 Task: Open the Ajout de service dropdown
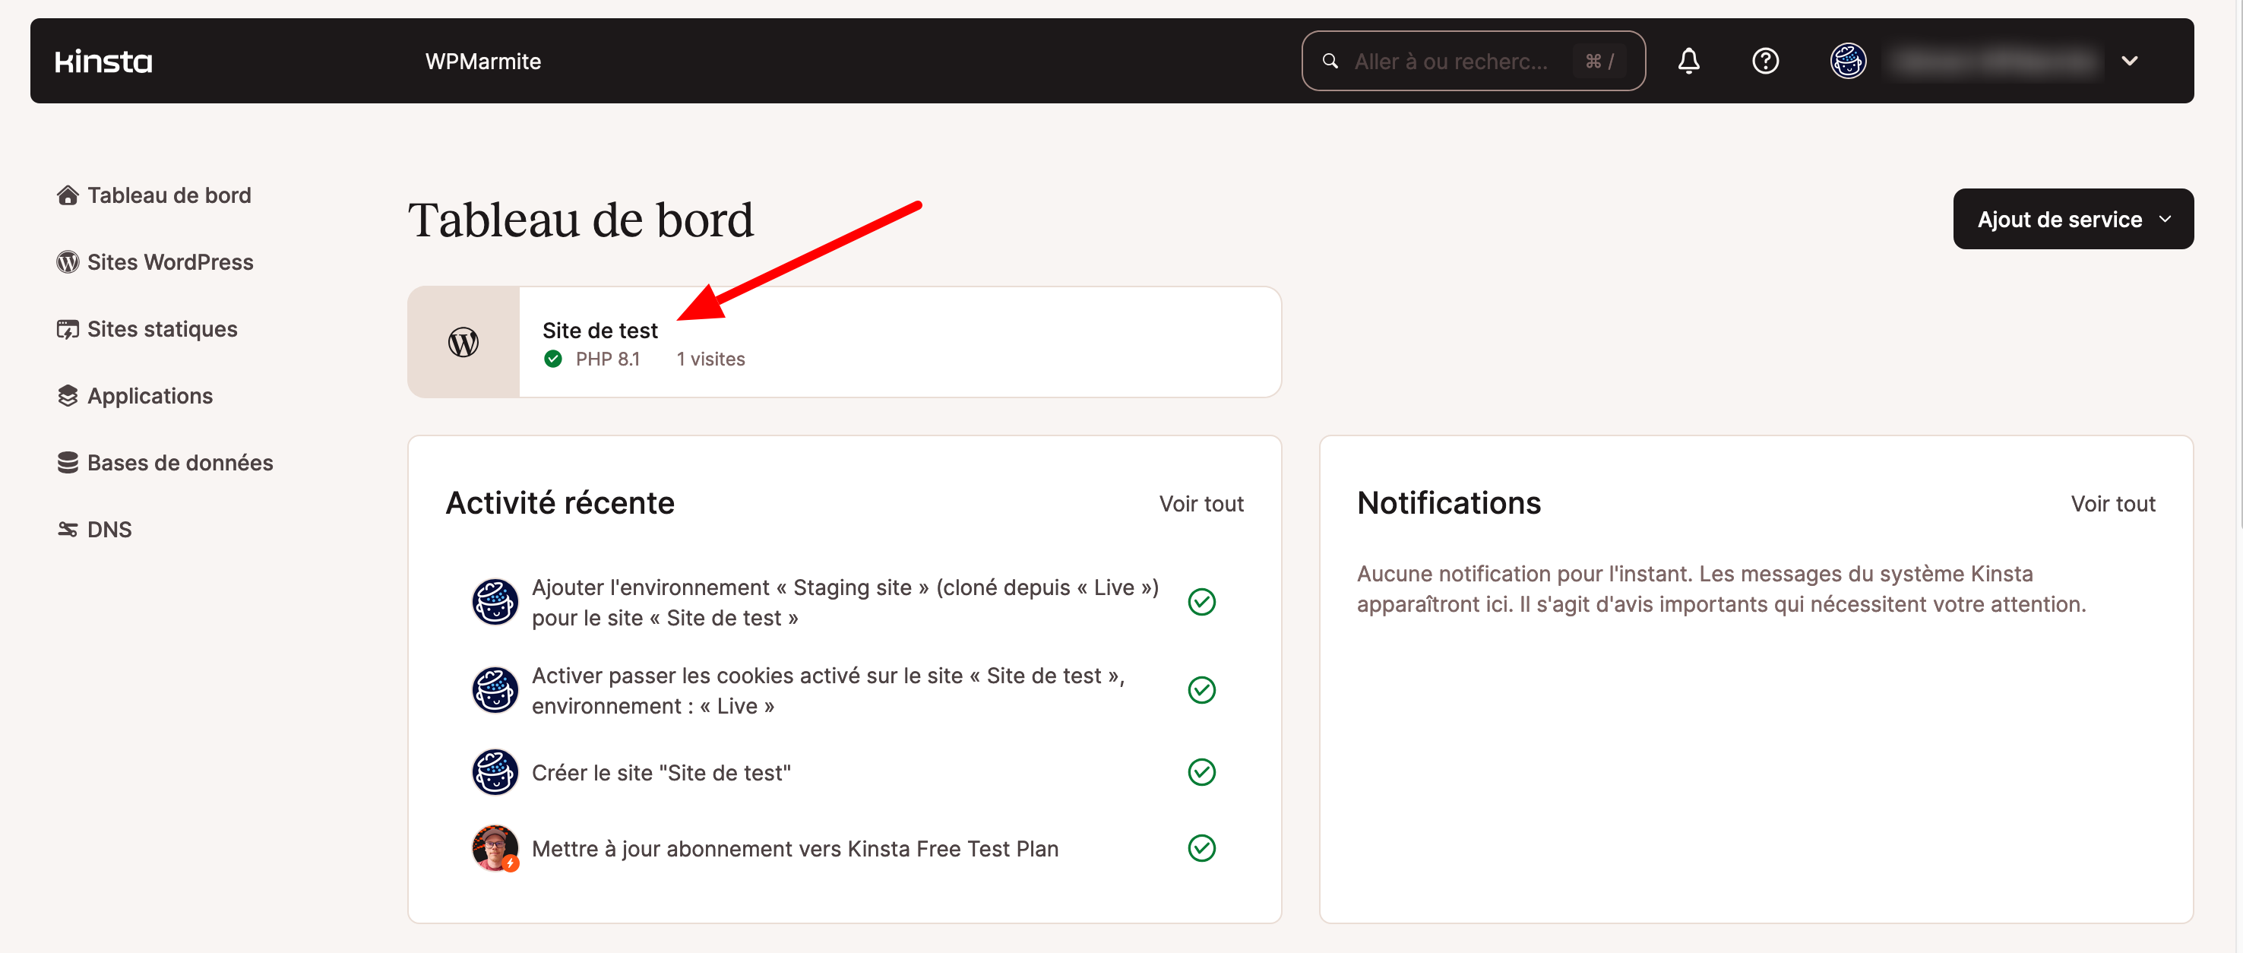[x=2074, y=219]
